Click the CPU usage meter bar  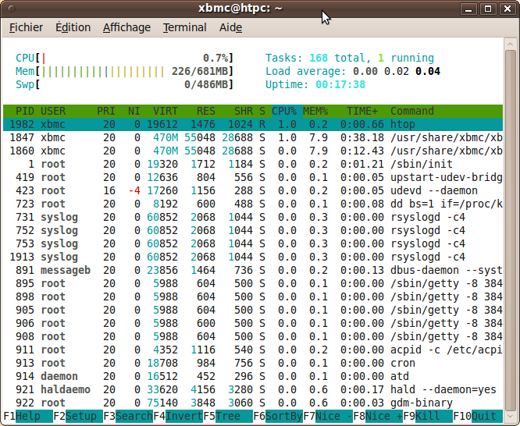pos(124,58)
